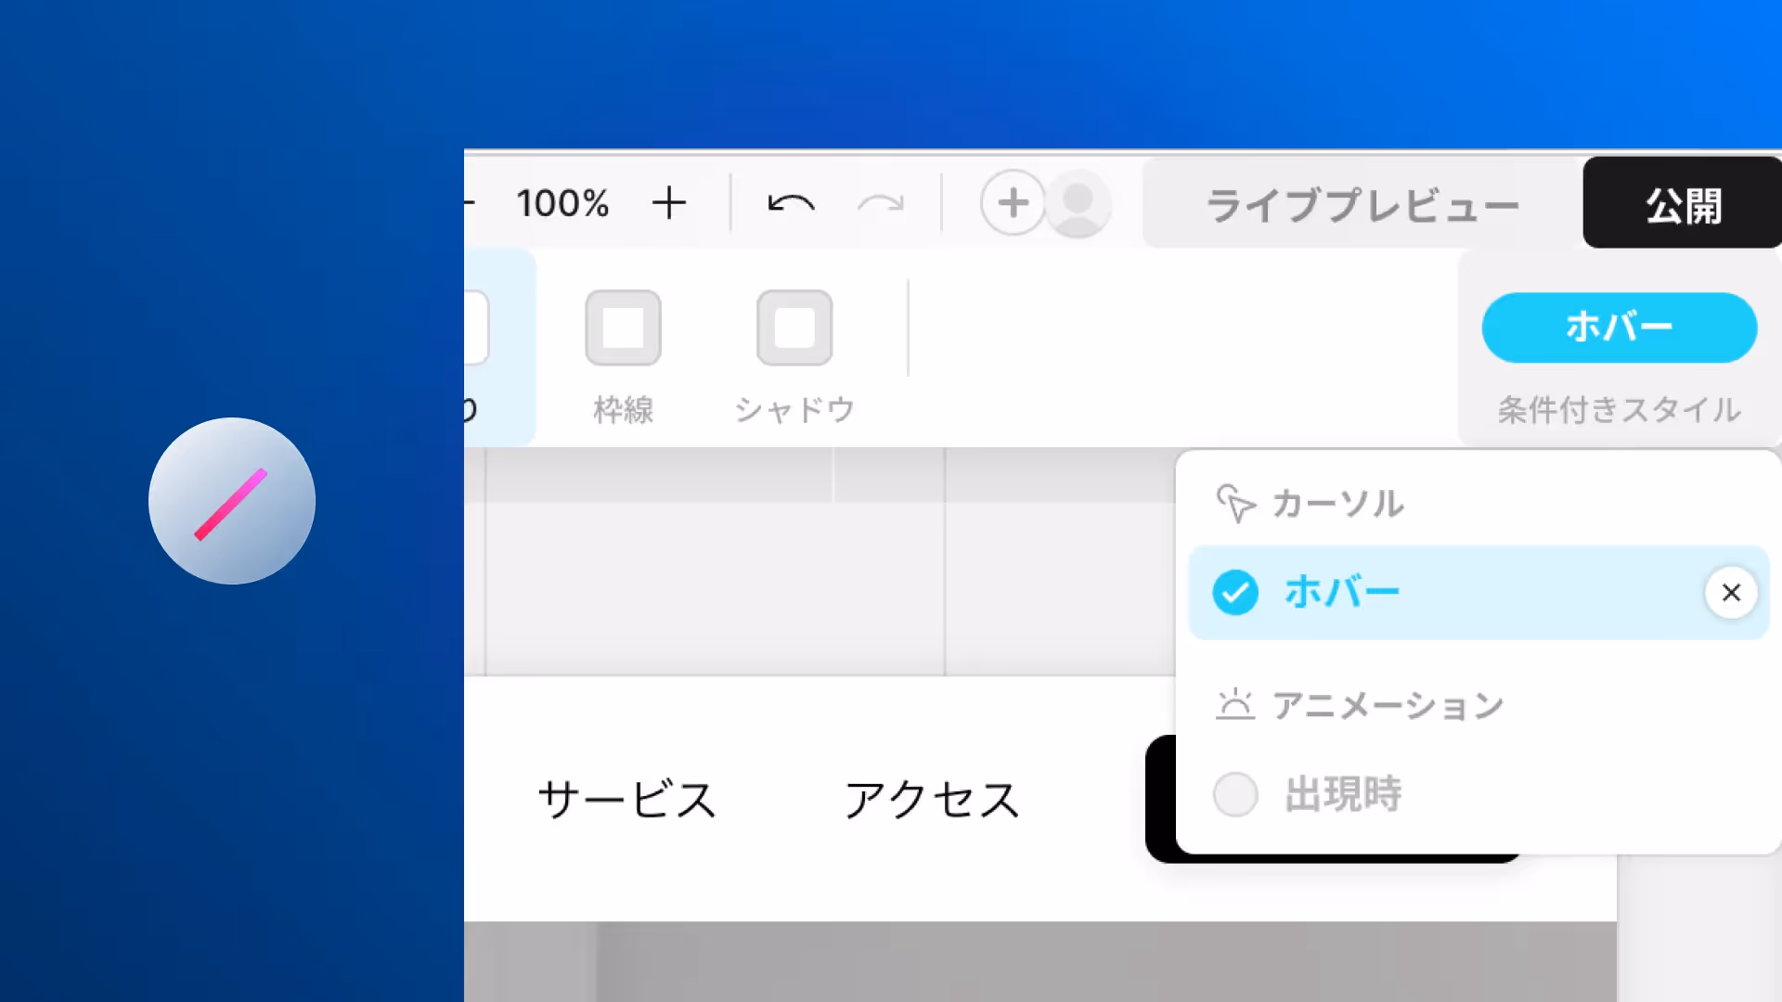Viewport: 1782px width, 1002px height.
Task: Click the サービス navigation link
Action: pos(627,800)
